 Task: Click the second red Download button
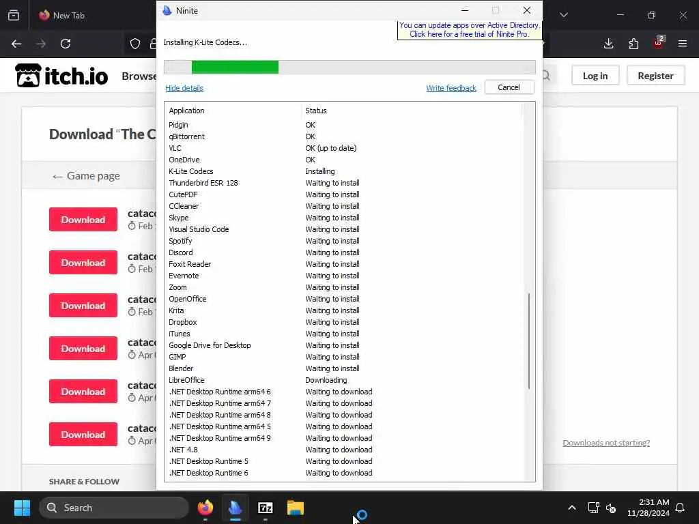coord(83,263)
